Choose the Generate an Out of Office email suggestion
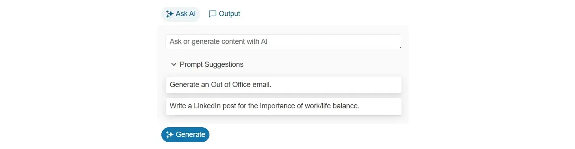Screen dimensions: 575x149 tap(283, 85)
